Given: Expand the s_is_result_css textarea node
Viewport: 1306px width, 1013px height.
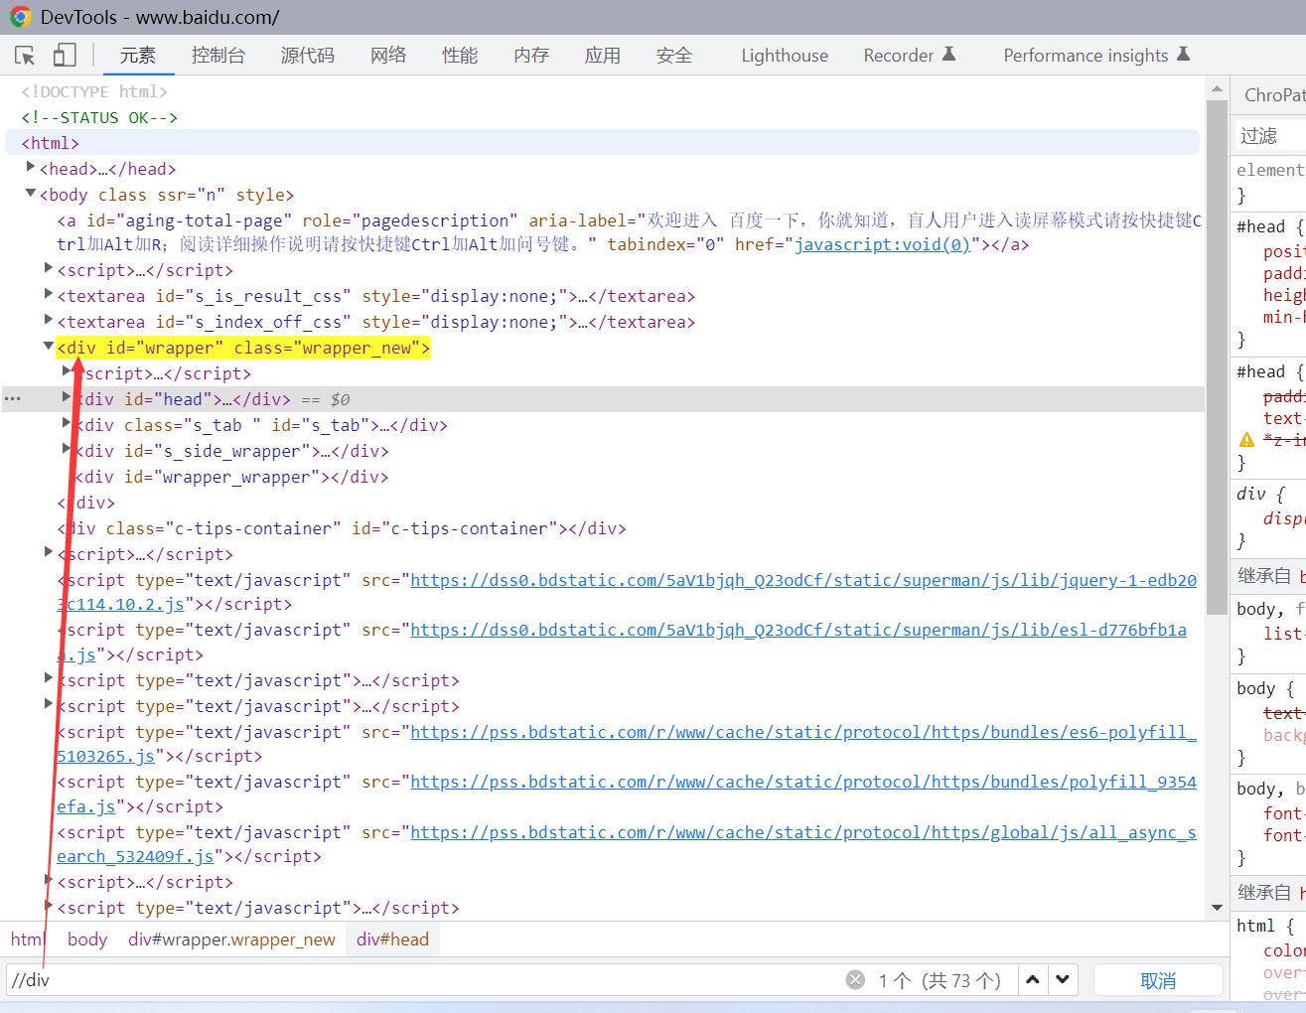Looking at the screenshot, I should click(49, 295).
